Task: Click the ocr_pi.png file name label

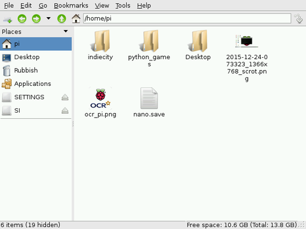Action: click(x=100, y=114)
